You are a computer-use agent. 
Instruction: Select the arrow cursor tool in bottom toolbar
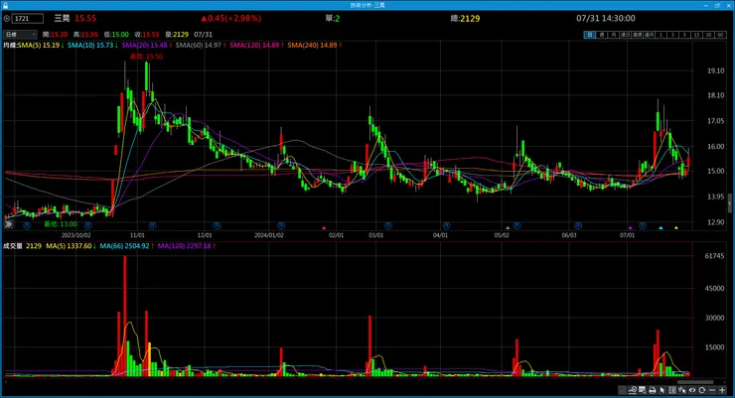point(661,390)
